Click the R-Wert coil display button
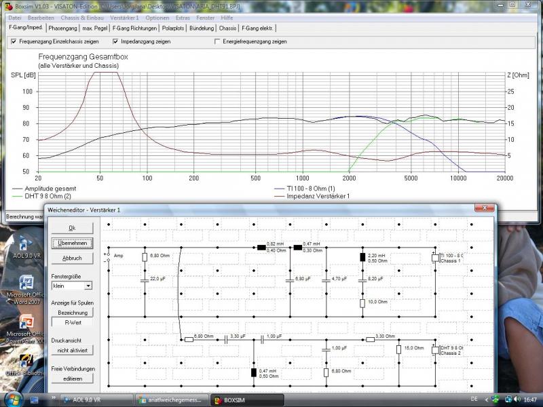Image resolution: width=543 pixels, height=407 pixels. [72, 324]
